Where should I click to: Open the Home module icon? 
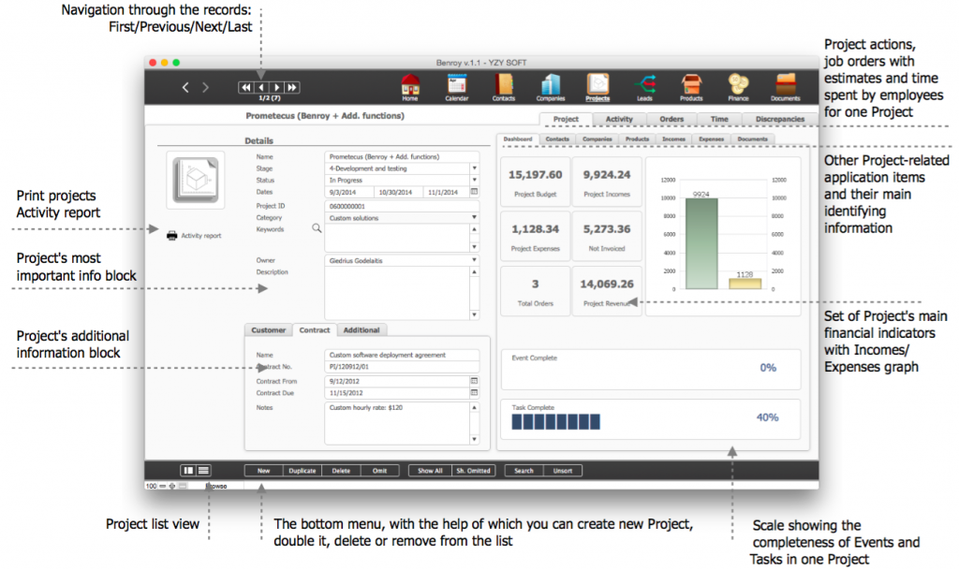pos(409,85)
